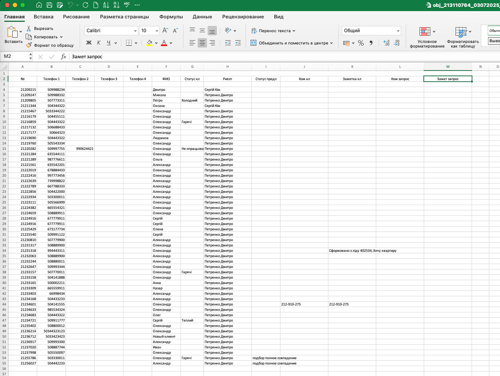Click the Format Painter brush icon
Screen dimensions: 500x376
29,45
